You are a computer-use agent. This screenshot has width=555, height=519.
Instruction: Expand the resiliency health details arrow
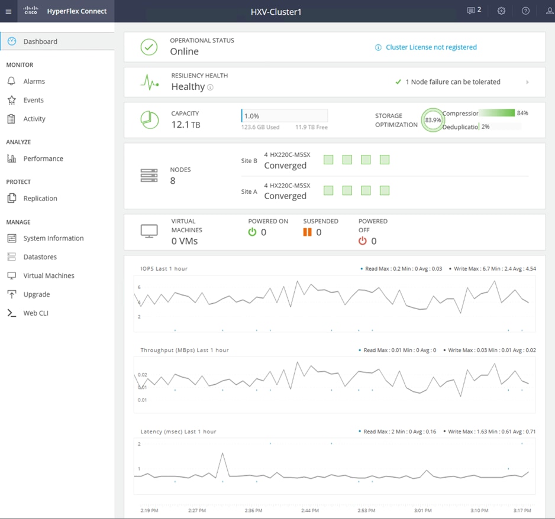click(527, 82)
